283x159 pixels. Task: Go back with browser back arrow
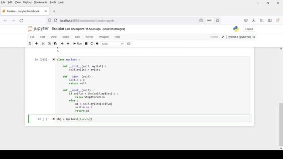pyautogui.click(x=5, y=21)
